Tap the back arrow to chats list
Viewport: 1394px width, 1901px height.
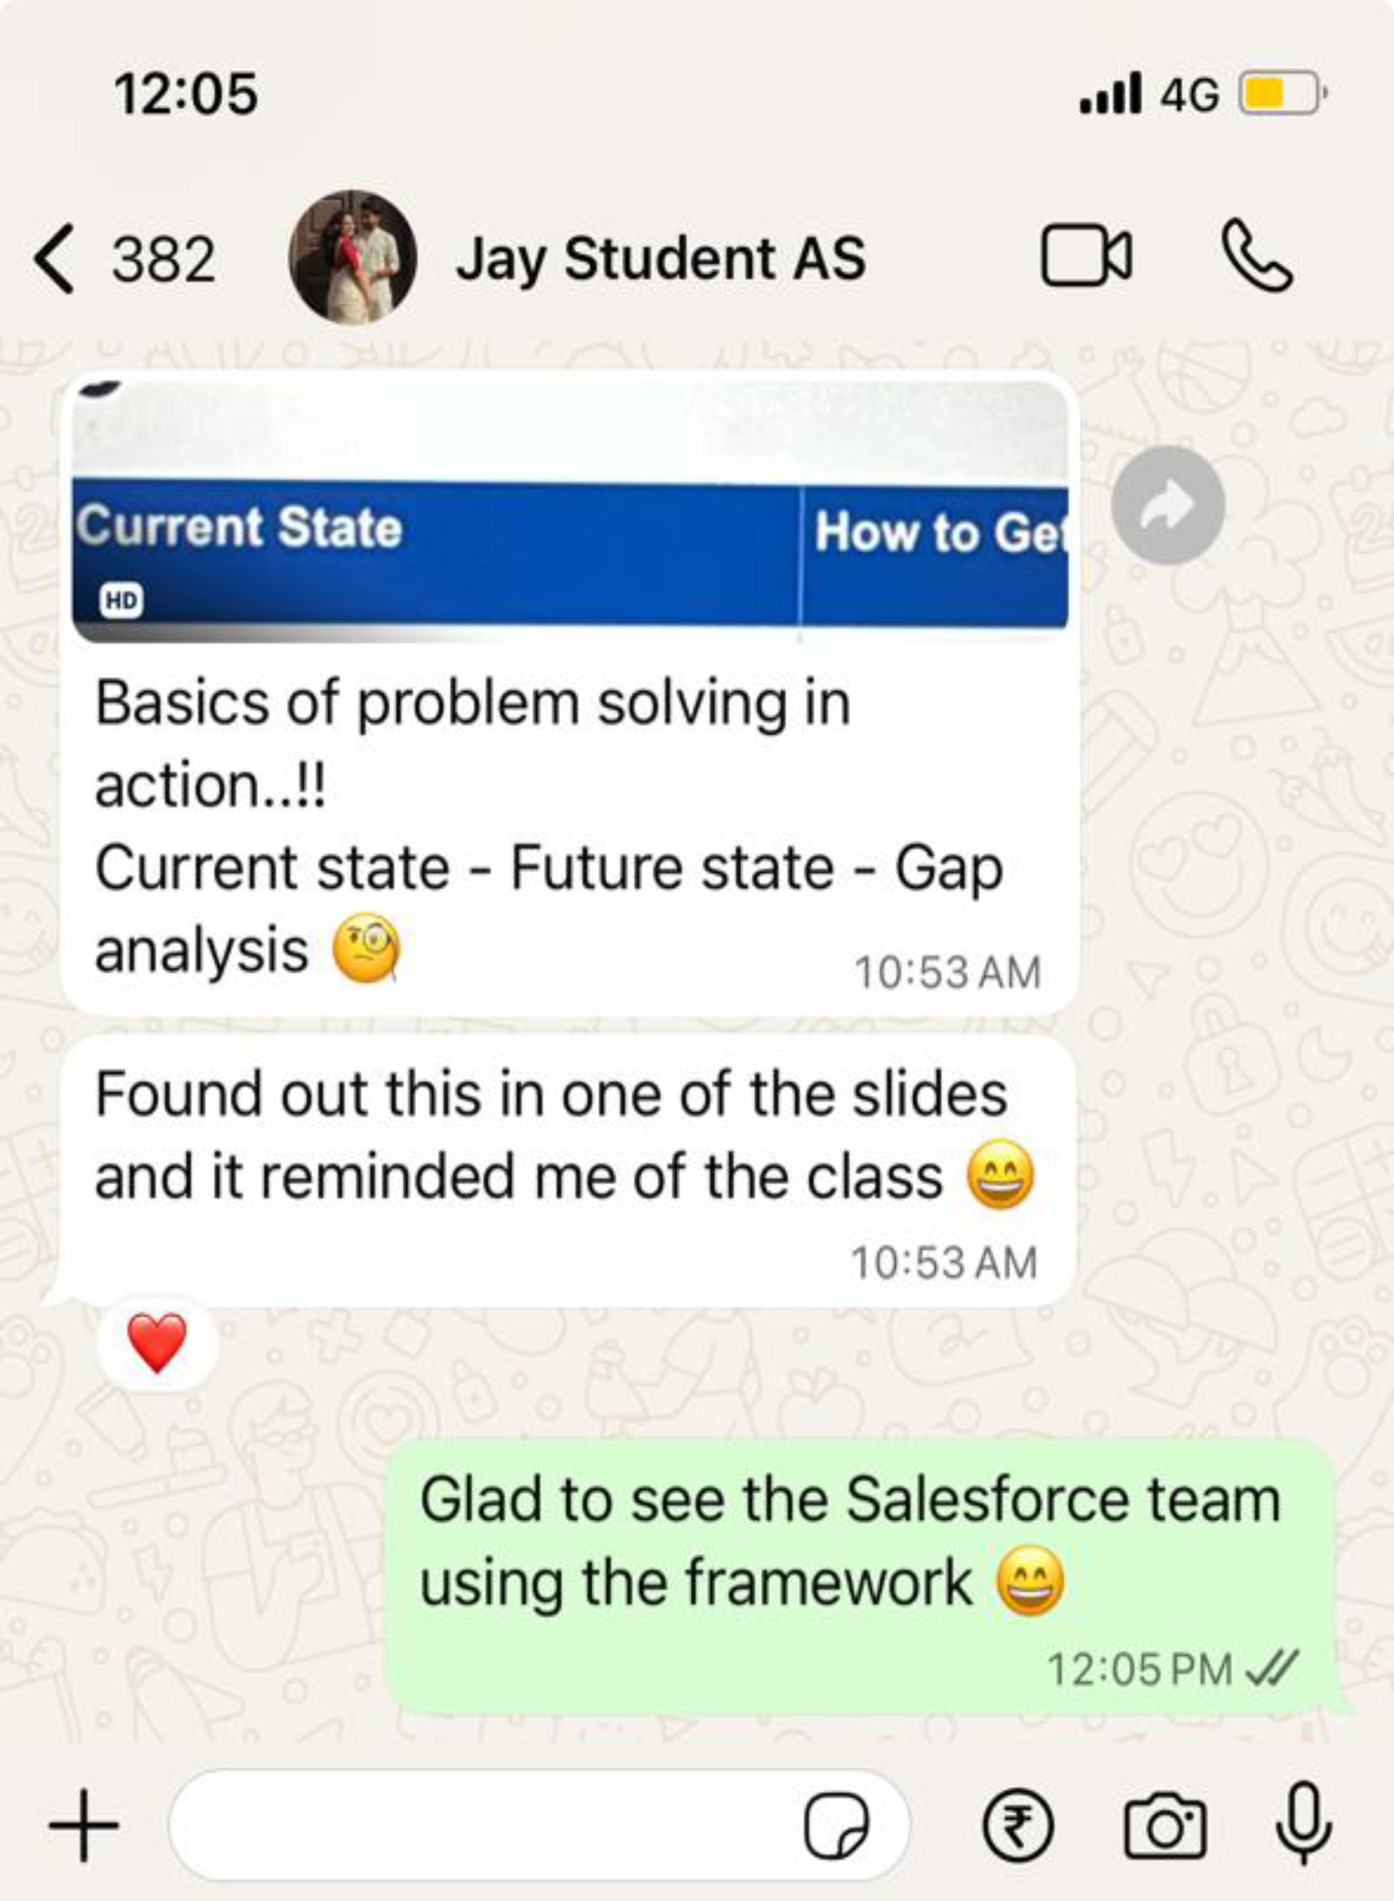[x=54, y=259]
